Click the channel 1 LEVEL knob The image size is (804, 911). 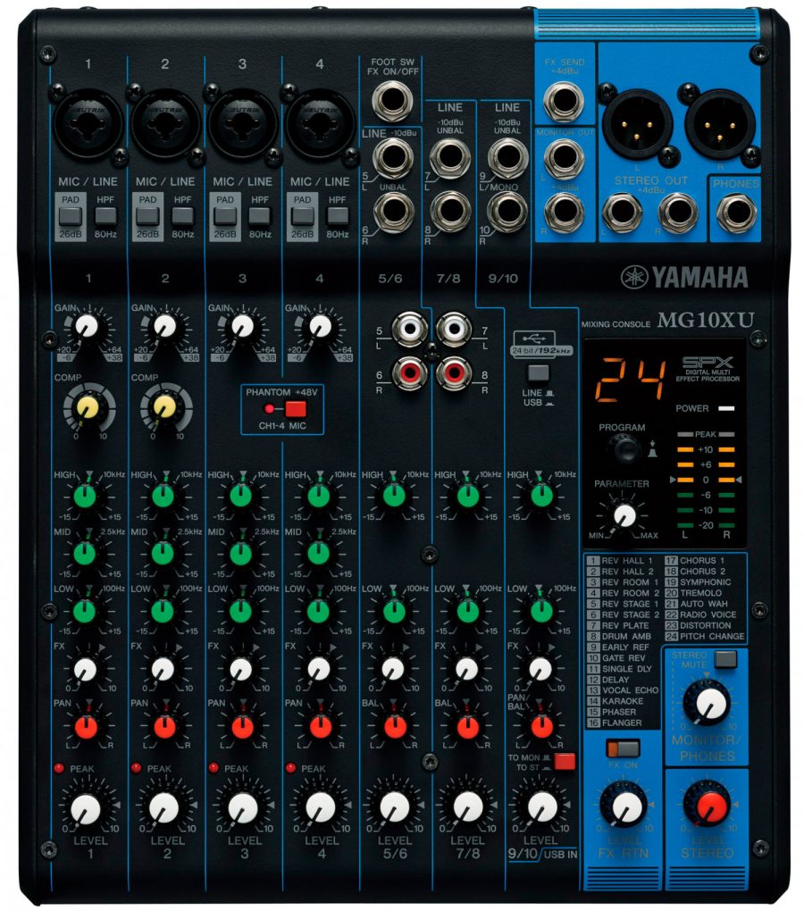pyautogui.click(x=86, y=808)
